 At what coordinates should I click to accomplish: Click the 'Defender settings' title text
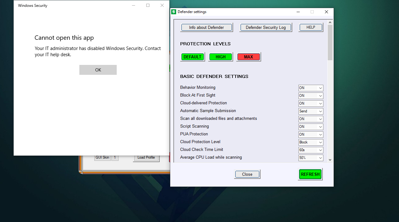coord(192,12)
